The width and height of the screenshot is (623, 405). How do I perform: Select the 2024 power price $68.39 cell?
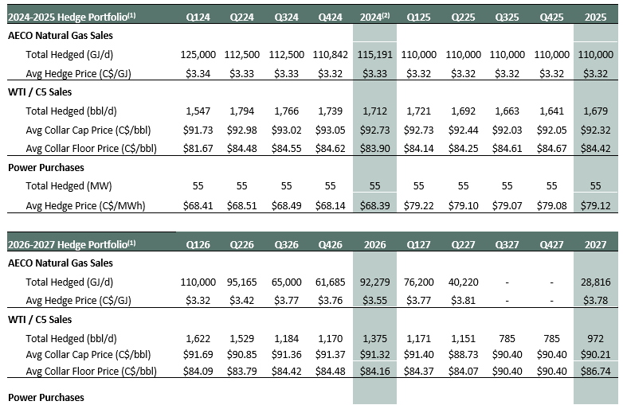pos(374,206)
